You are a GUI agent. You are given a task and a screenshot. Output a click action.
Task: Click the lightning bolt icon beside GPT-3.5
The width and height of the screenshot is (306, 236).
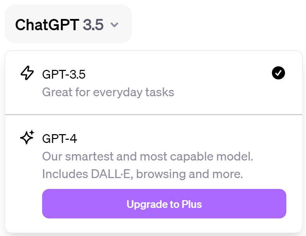click(27, 73)
